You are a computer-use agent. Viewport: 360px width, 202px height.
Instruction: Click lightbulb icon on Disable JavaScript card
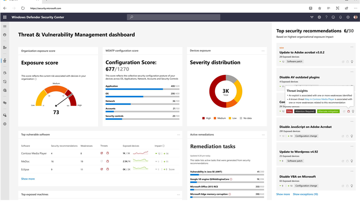(x=352, y=136)
